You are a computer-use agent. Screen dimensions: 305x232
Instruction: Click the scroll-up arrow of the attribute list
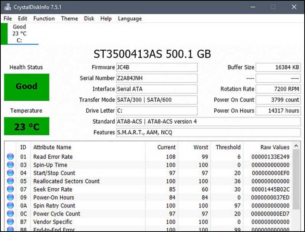[x=296, y=146]
